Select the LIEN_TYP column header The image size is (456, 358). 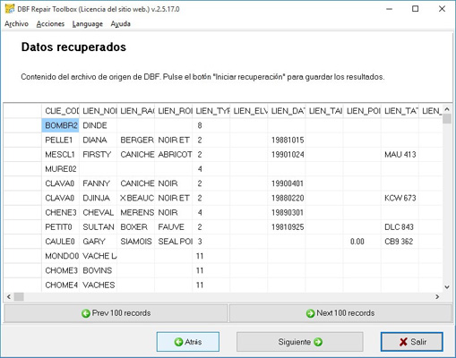click(211, 111)
